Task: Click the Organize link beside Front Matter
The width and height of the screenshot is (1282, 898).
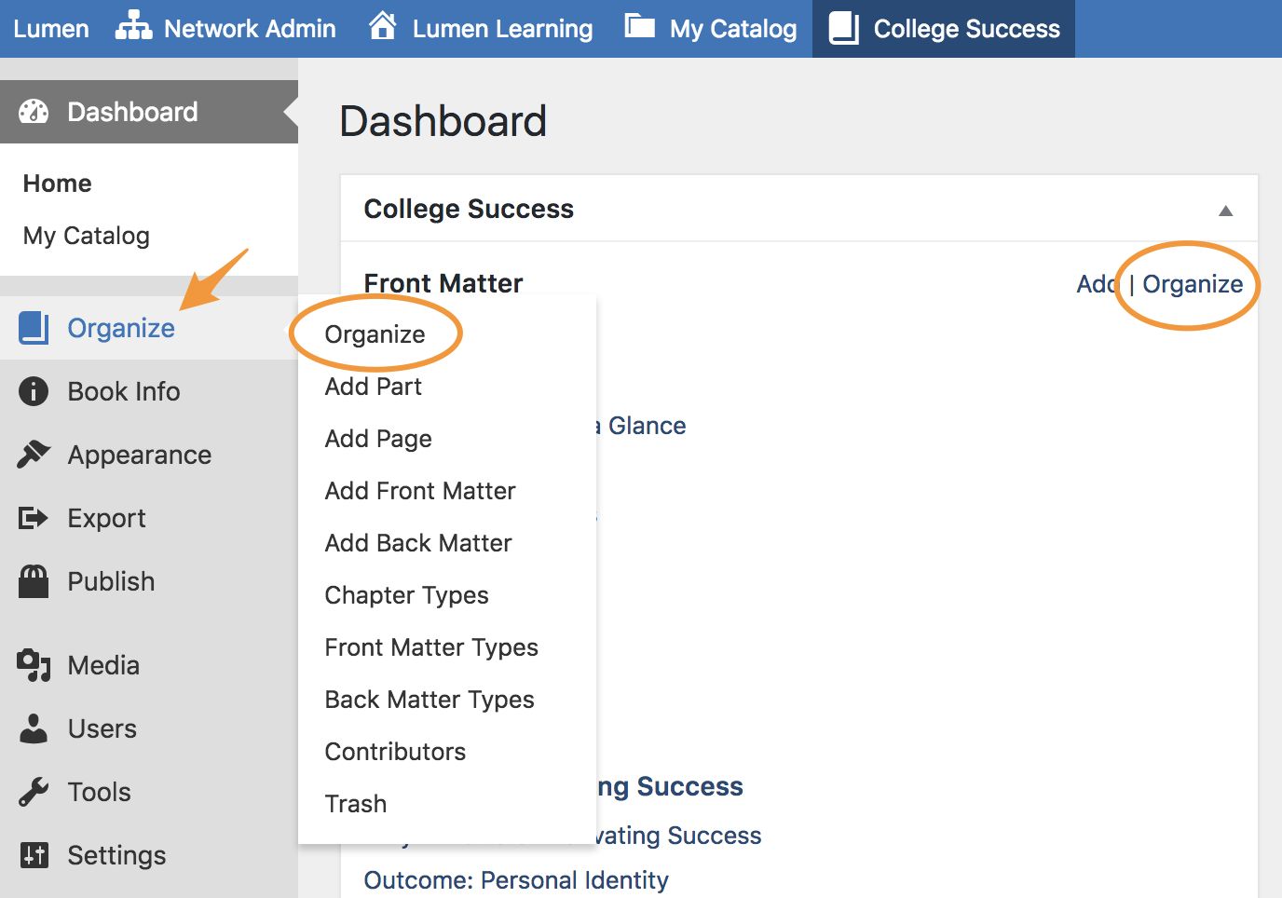Action: coord(1193,284)
